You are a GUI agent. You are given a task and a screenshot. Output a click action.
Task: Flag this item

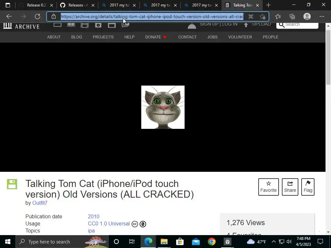[308, 187]
